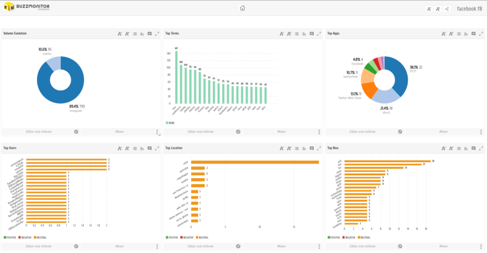Image resolution: width=487 pixels, height=253 pixels.
Task: Click the BuzzMonitor logo
Action: (27, 7)
